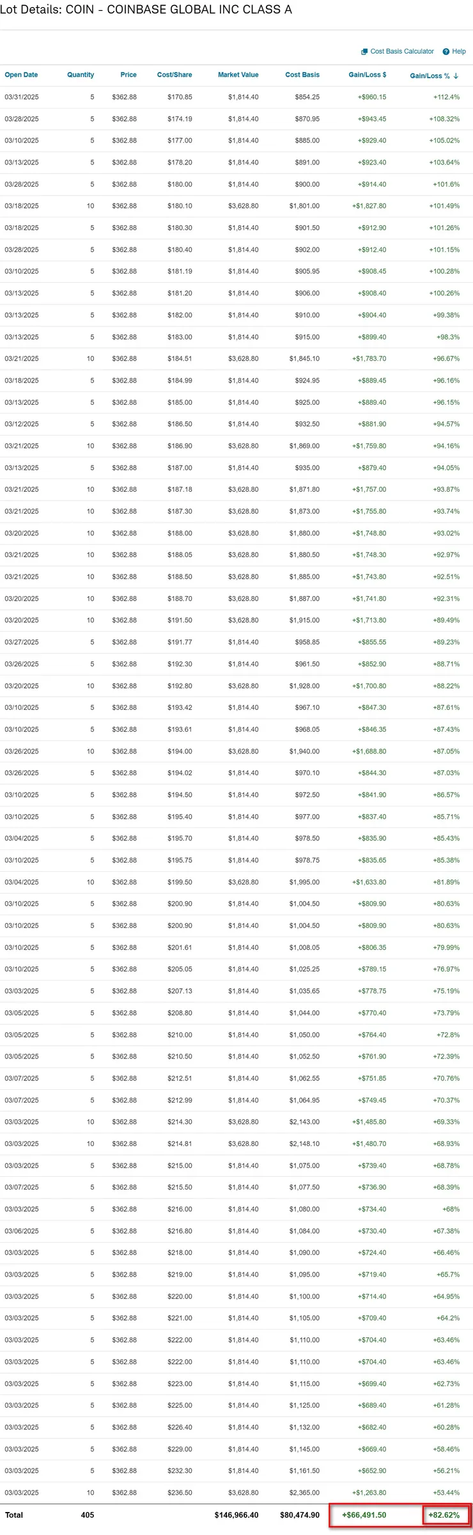Sort by the Cost Basis column header
This screenshot has height=1535, width=473.
coord(302,75)
